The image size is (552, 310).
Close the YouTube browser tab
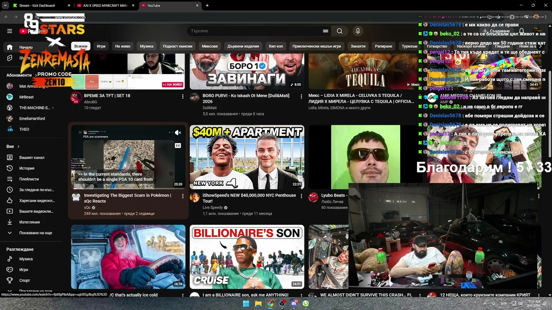tap(198, 6)
